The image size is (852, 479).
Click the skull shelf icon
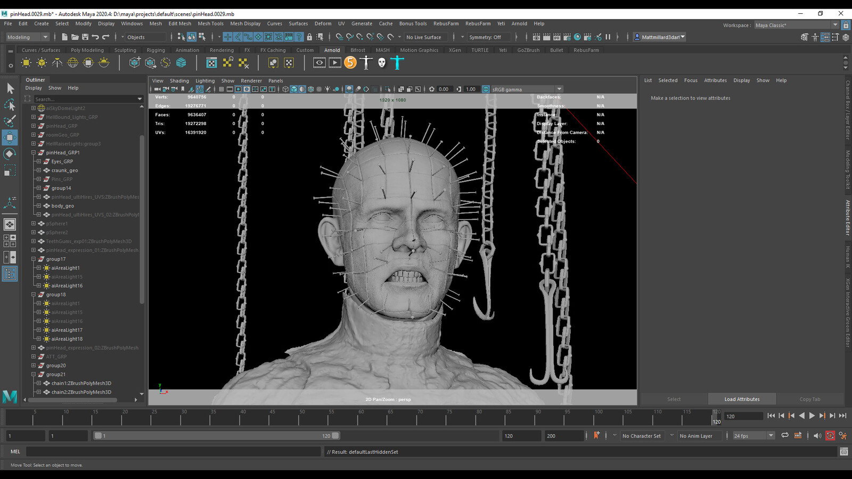point(381,63)
